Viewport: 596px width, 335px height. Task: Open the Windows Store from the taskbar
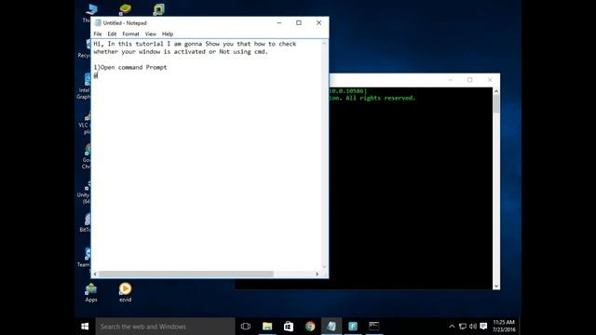point(289,327)
